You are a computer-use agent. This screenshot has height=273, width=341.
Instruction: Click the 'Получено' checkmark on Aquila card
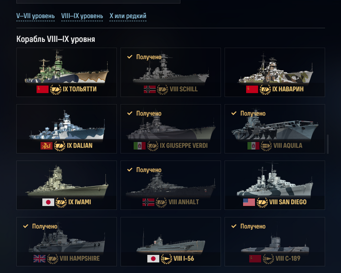(x=234, y=113)
